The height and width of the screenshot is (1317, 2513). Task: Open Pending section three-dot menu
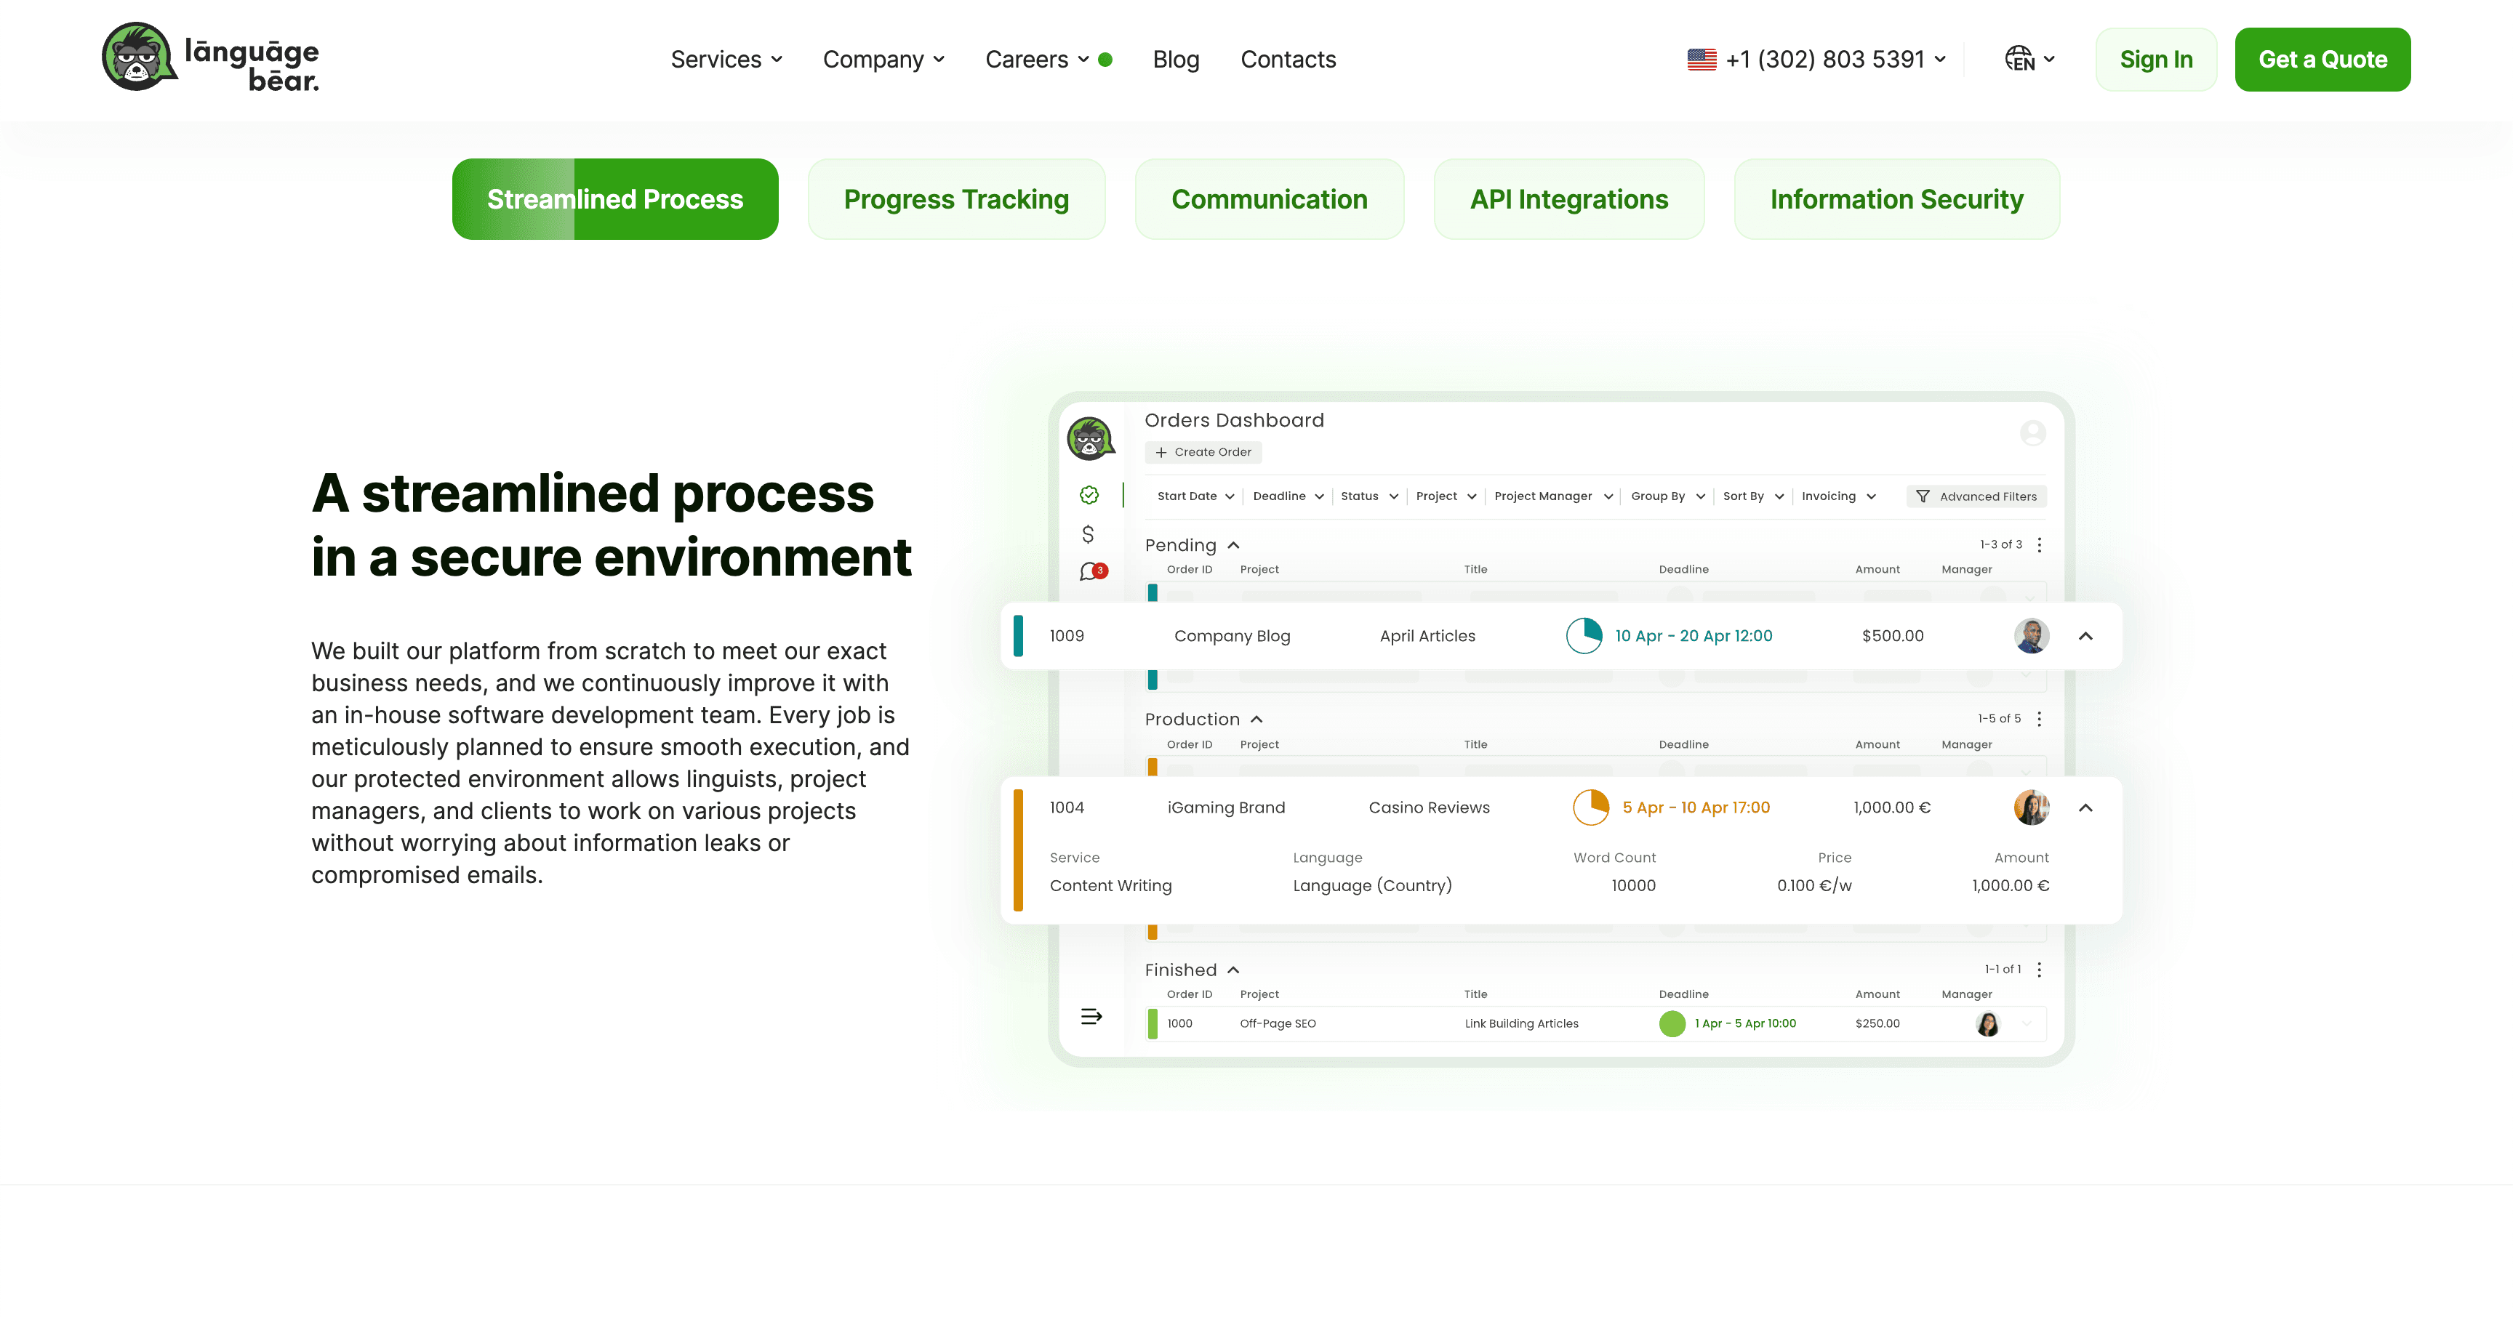2039,545
